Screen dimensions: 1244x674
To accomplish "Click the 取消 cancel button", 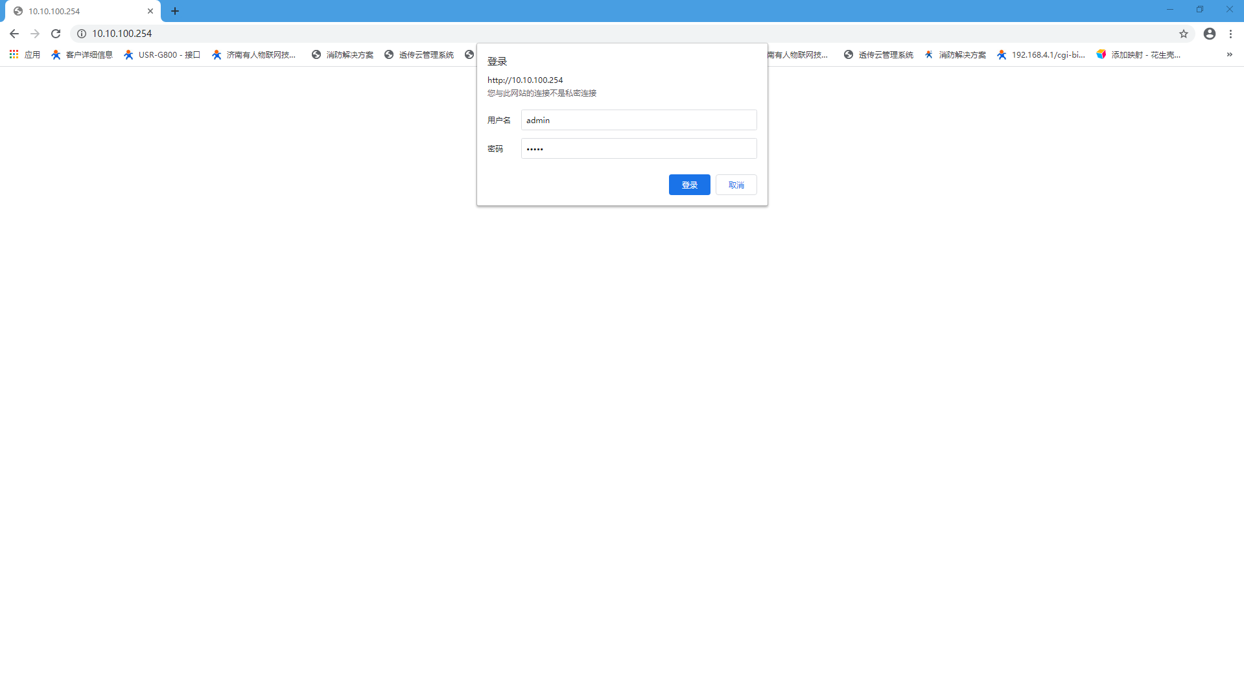I will click(736, 185).
